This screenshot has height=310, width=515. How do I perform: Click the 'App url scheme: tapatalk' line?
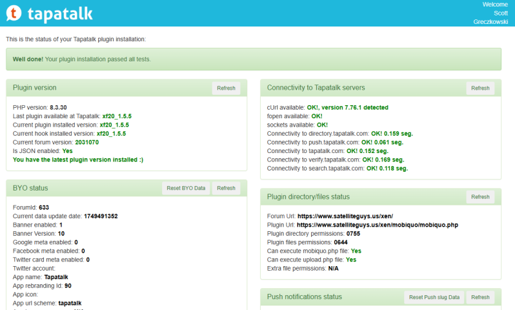[x=47, y=303]
